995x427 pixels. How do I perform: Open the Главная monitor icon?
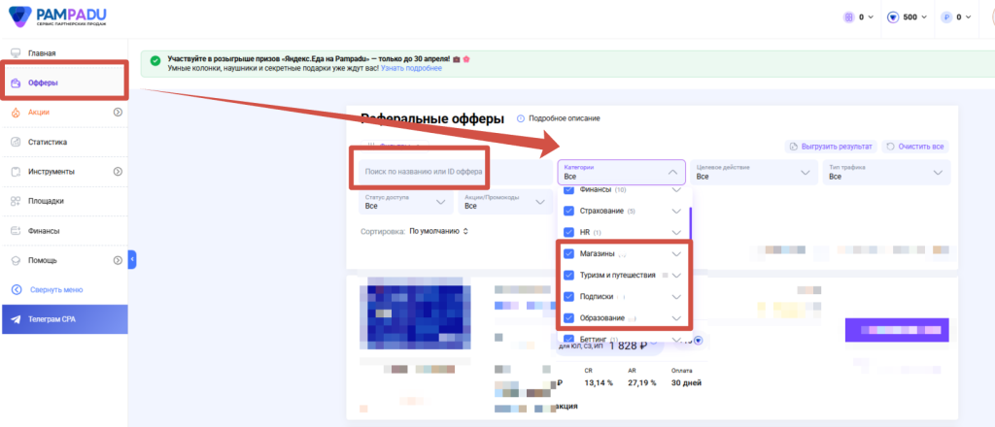[x=17, y=53]
